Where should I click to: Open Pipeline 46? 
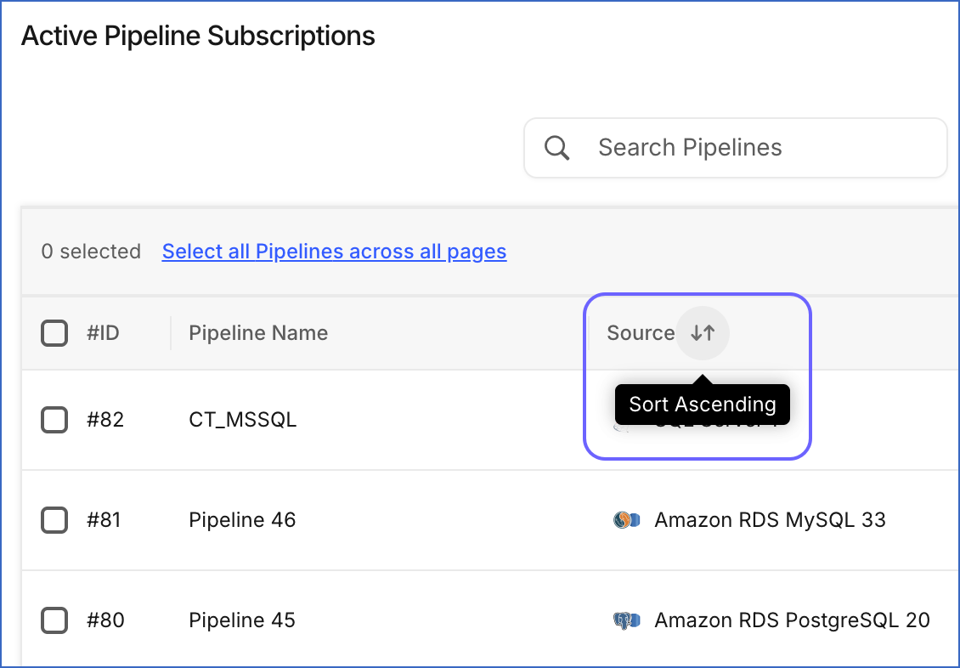(242, 520)
